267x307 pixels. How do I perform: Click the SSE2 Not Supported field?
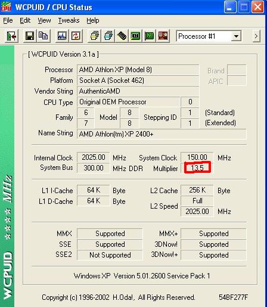tap(110, 255)
